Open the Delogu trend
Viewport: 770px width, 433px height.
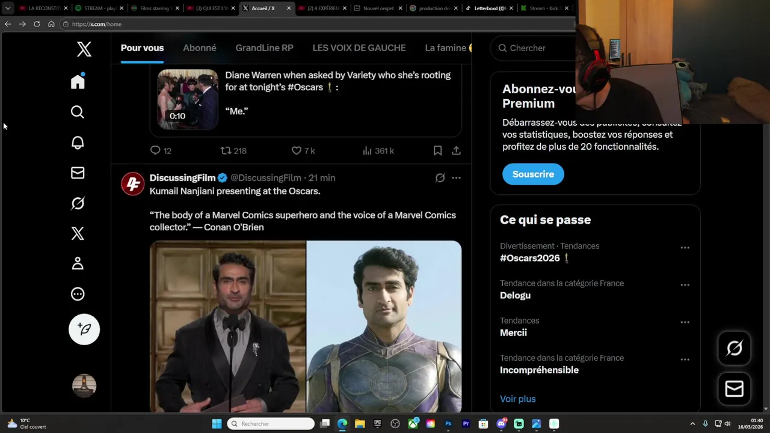click(515, 295)
